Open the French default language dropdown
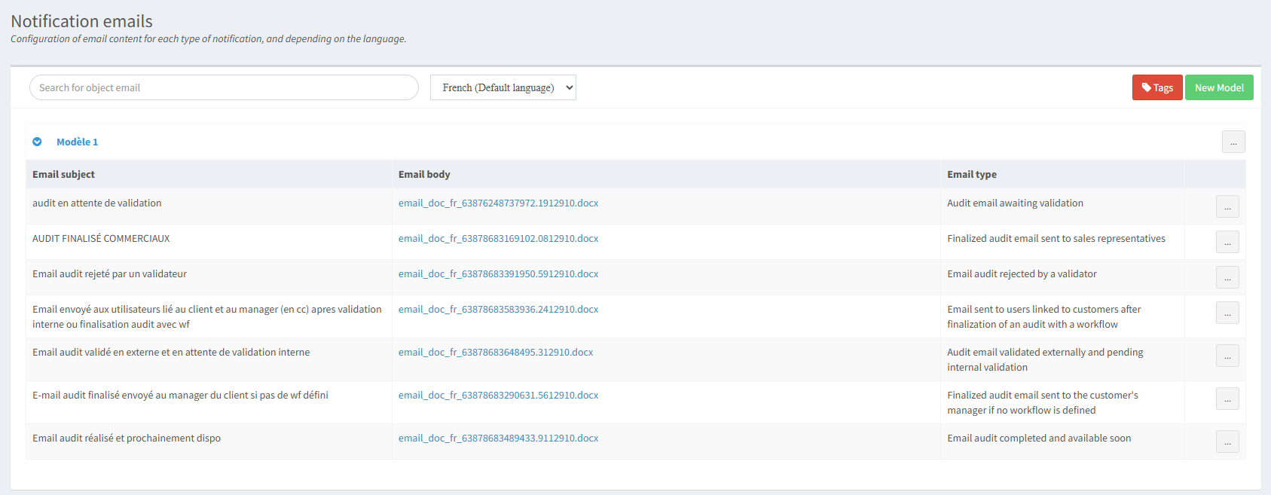This screenshot has width=1271, height=495. tap(503, 87)
